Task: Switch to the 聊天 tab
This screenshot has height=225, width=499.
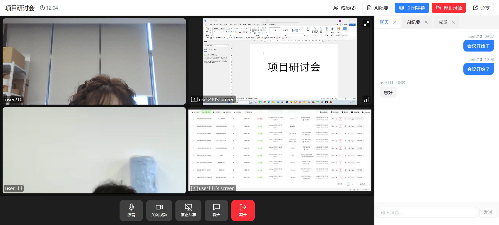Action: click(384, 22)
